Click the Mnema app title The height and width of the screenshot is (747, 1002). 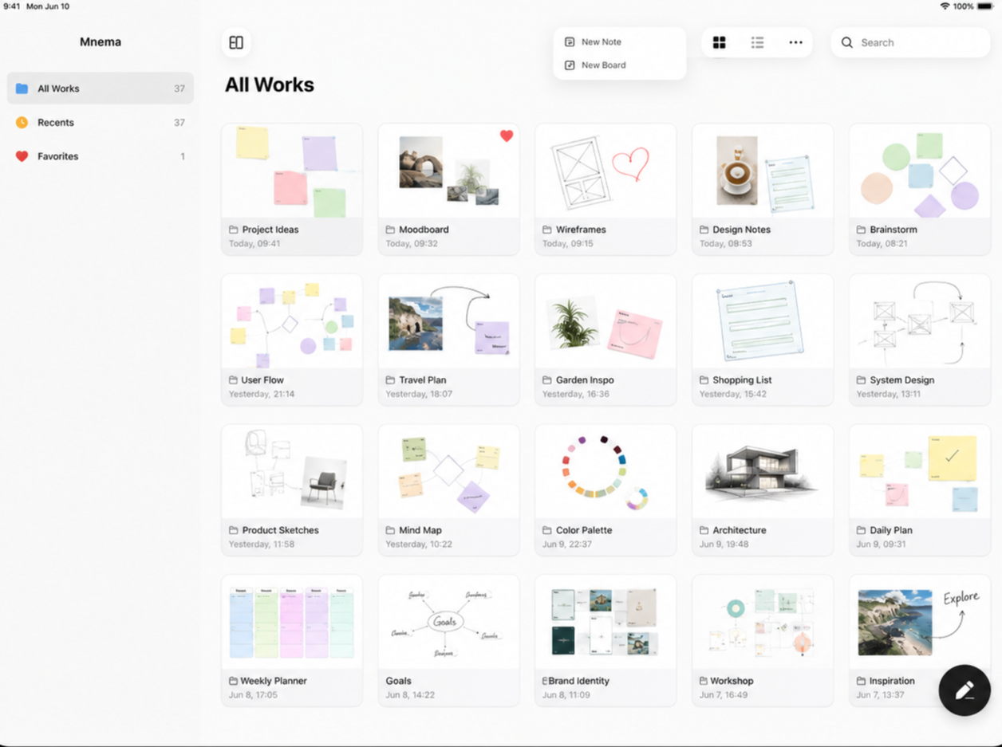tap(101, 42)
